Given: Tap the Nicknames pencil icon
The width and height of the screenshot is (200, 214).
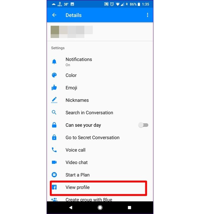Looking at the screenshot, I should 54,100.
